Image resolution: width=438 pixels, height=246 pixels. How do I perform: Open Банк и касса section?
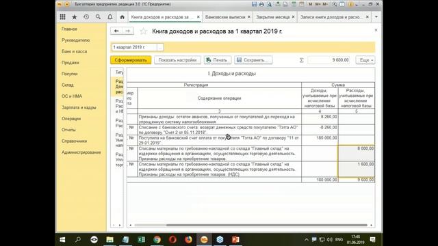tap(75, 51)
